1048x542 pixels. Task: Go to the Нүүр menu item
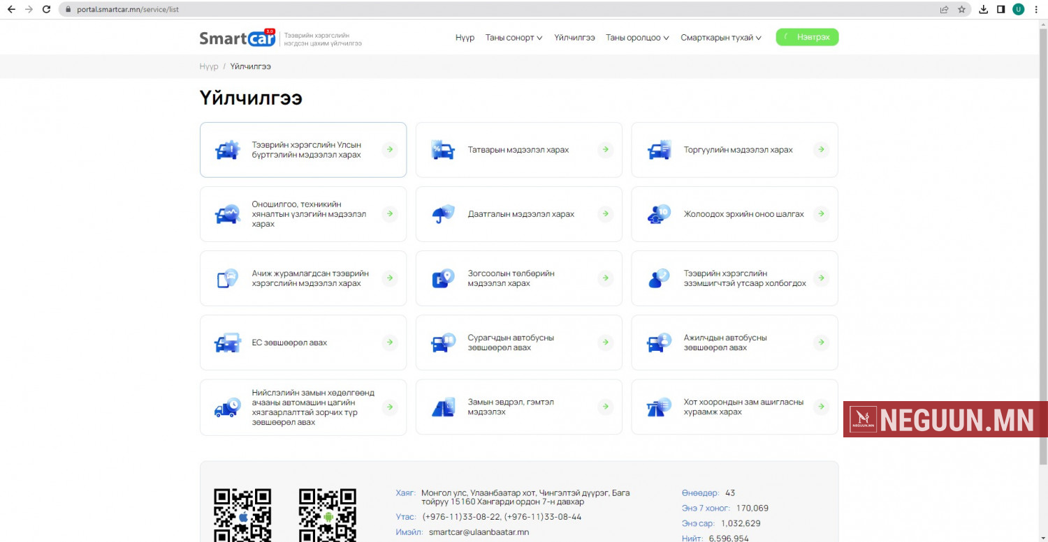[x=465, y=38]
